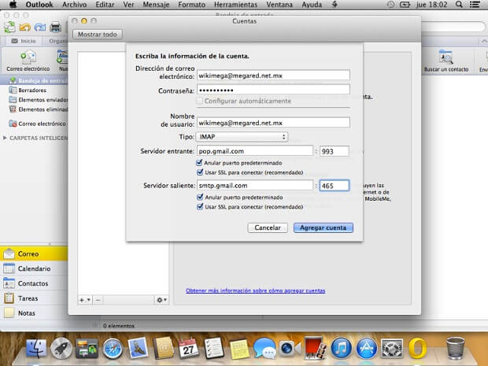Toggle outgoing Anular puerto predeterminado checkbox
The width and height of the screenshot is (488, 366).
[x=200, y=197]
